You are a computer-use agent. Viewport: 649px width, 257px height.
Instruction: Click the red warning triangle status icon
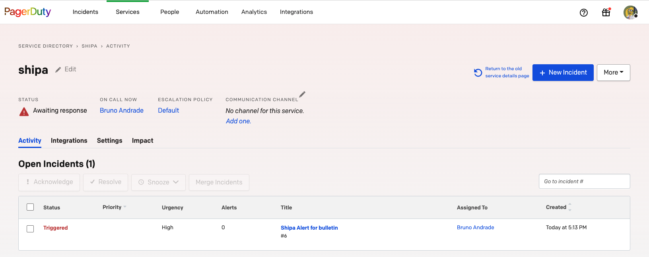[x=24, y=111]
